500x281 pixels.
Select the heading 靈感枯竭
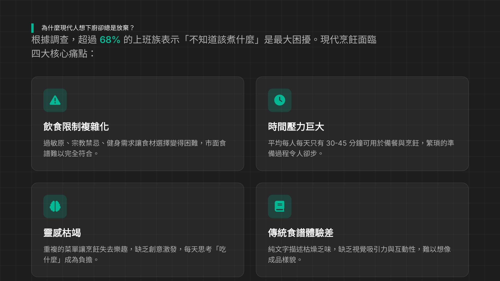62,233
